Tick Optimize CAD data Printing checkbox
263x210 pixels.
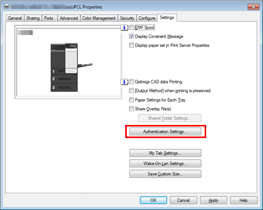point(131,82)
